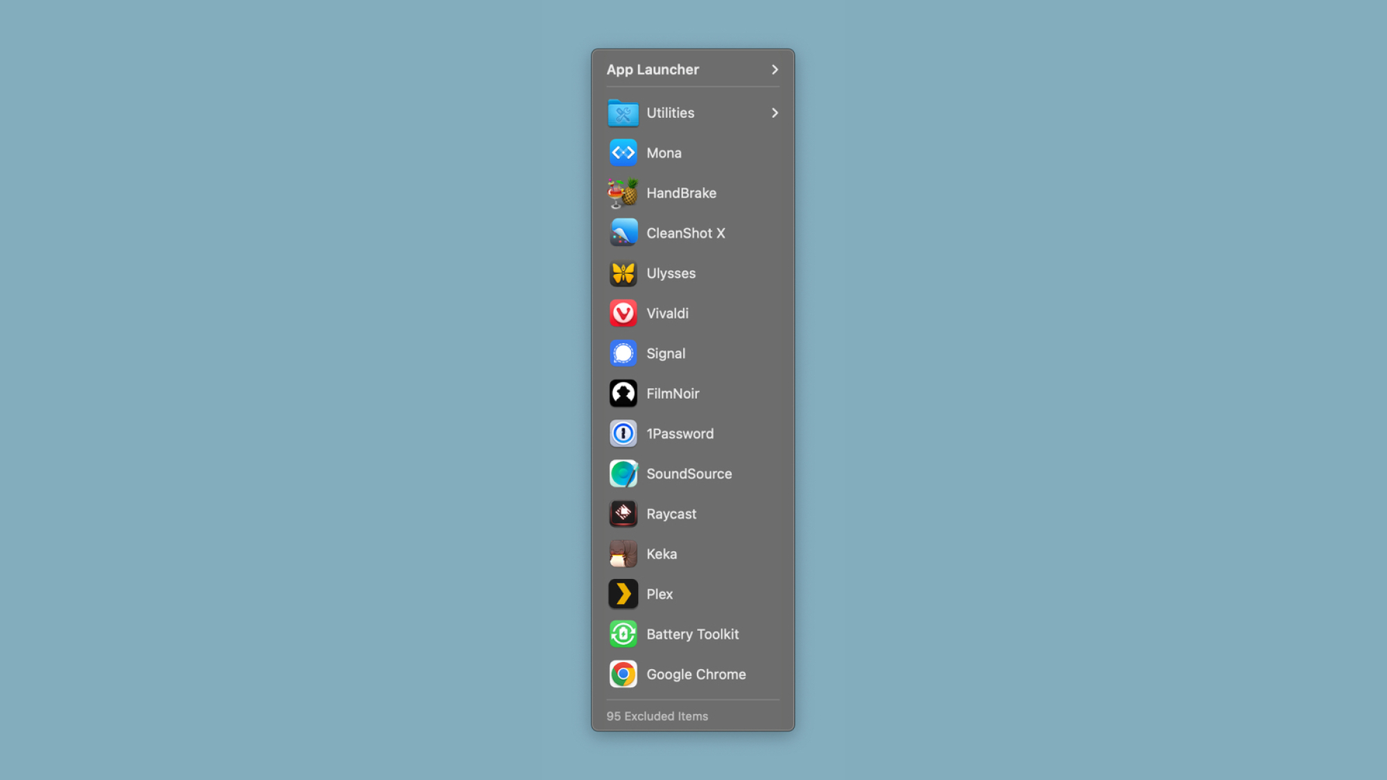Select the Ulysses label
The image size is (1387, 780).
click(671, 273)
